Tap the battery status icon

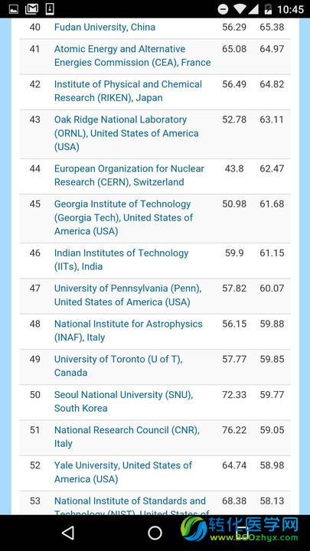tap(268, 9)
